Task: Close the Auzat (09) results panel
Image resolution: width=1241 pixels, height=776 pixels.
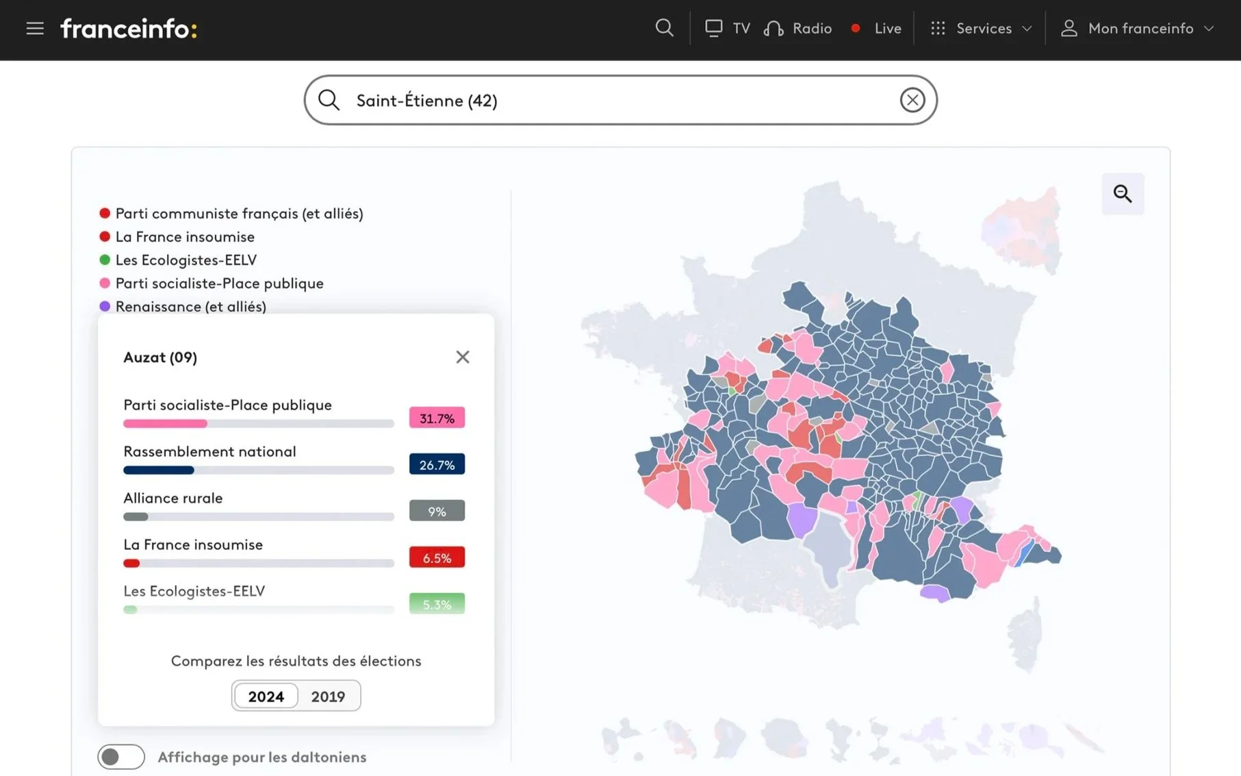Action: pyautogui.click(x=463, y=357)
